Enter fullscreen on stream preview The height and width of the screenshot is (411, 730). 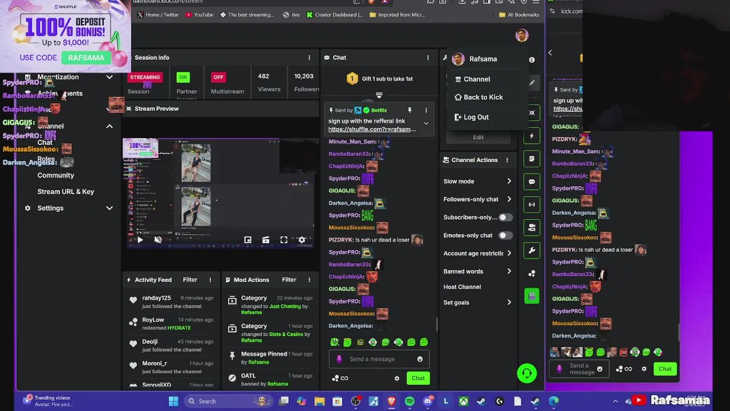pyautogui.click(x=283, y=240)
